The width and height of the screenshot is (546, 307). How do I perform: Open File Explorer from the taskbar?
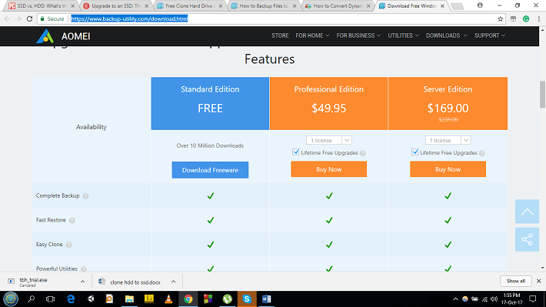[x=129, y=299]
